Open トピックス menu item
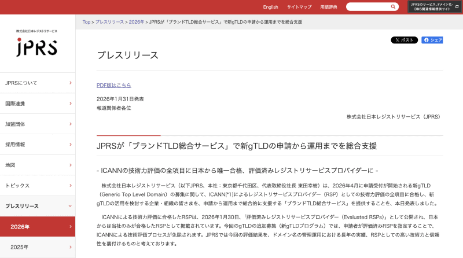Viewport: 463px width, 258px height. point(38,186)
